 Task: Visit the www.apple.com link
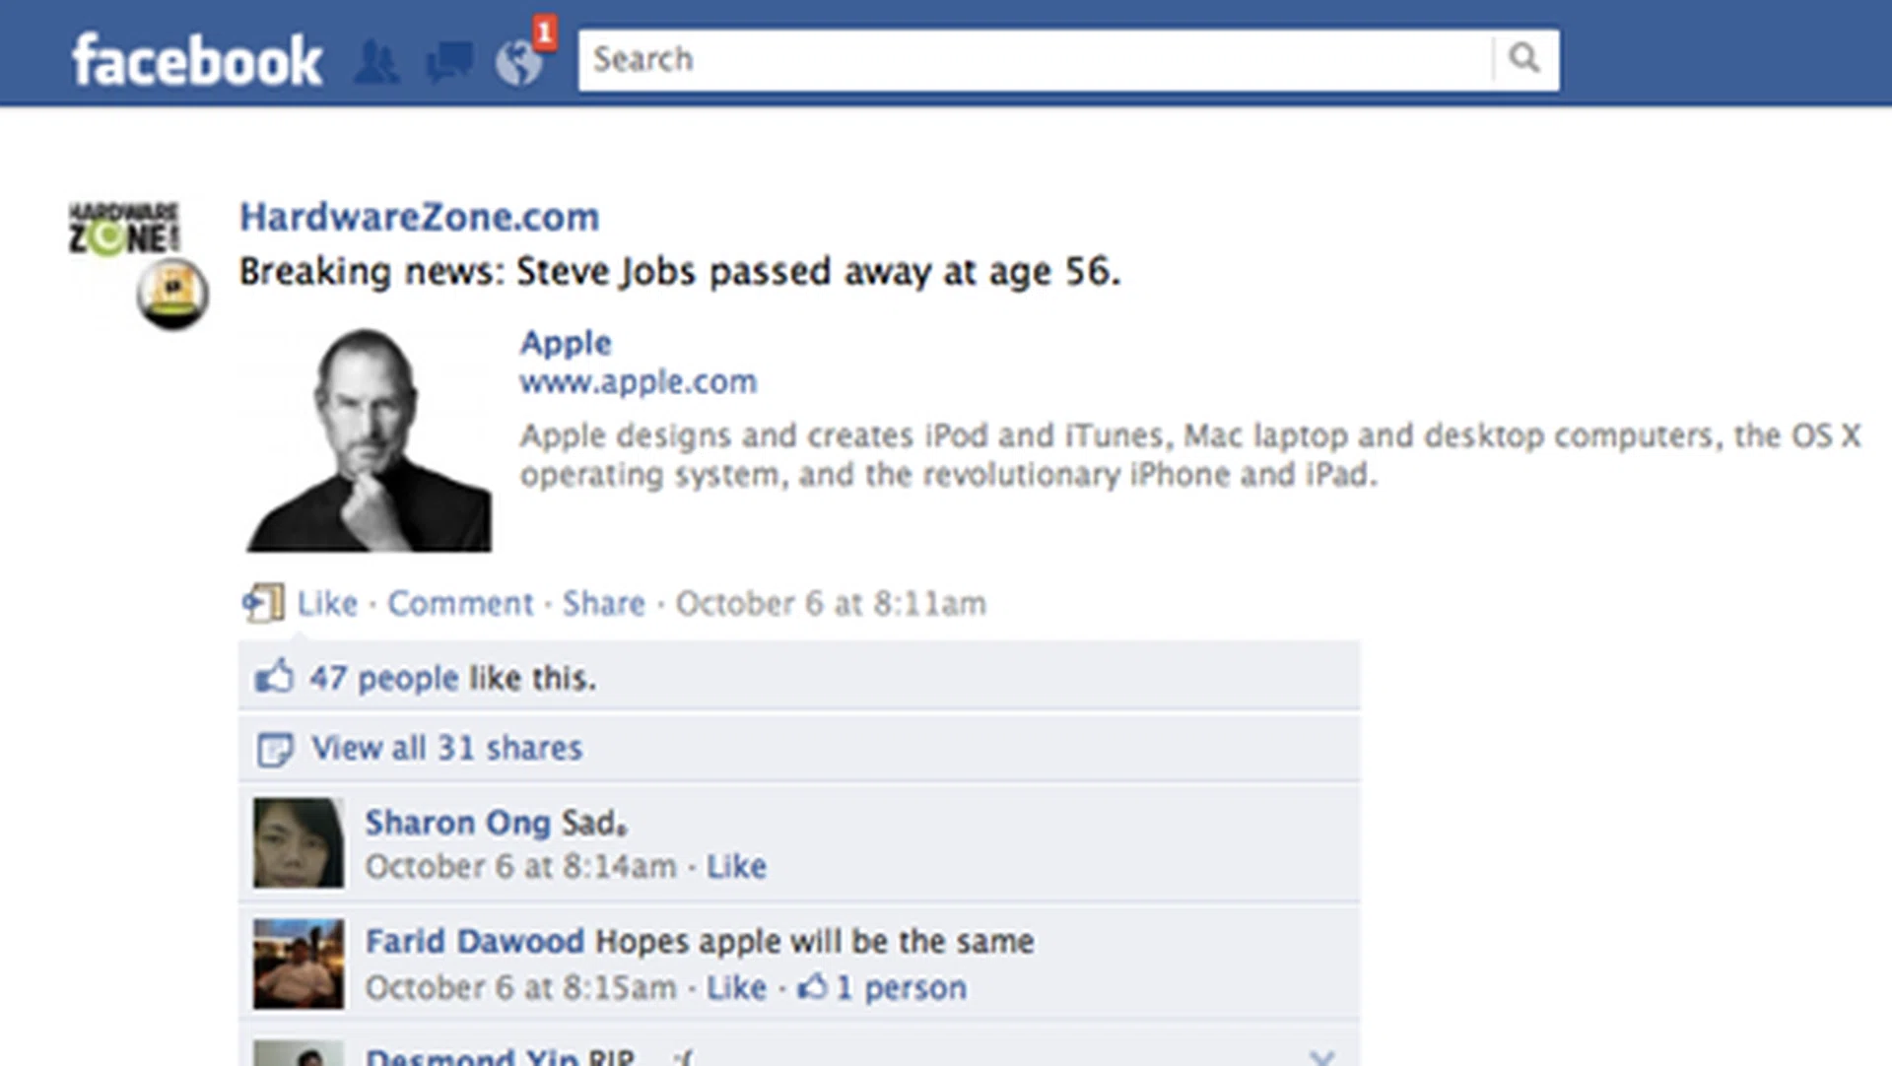(638, 381)
